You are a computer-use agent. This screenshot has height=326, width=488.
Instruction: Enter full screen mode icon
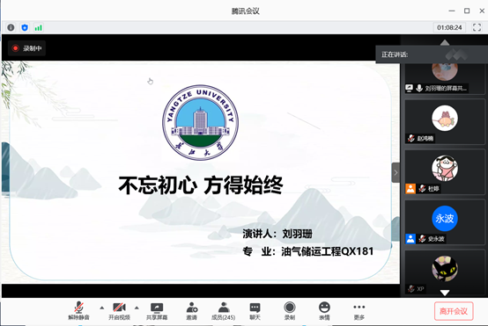click(477, 27)
